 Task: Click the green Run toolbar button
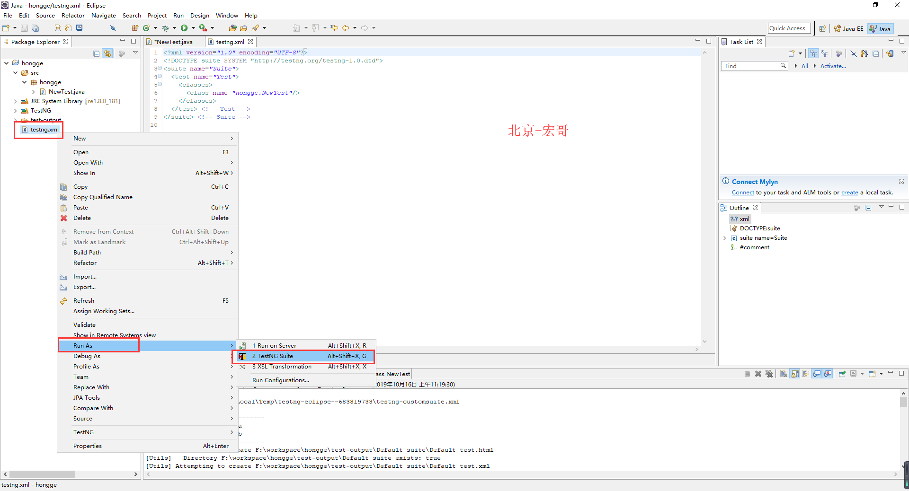point(184,28)
